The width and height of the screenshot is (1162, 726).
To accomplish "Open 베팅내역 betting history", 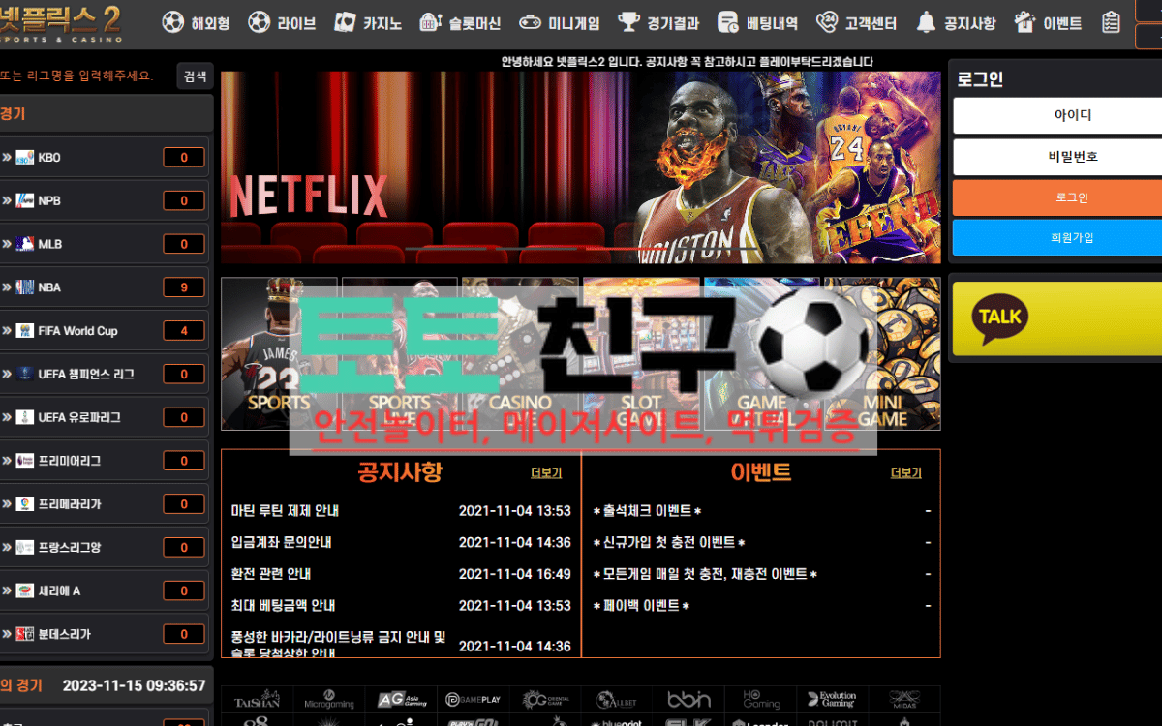I will pyautogui.click(x=758, y=23).
